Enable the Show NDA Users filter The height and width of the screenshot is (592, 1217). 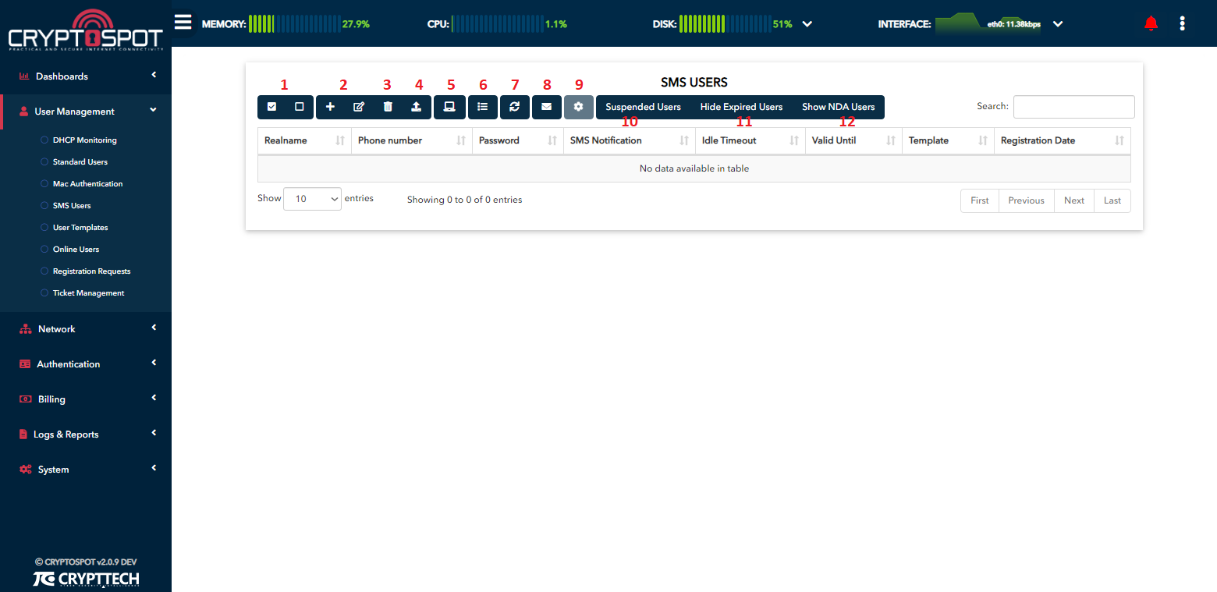(x=839, y=107)
